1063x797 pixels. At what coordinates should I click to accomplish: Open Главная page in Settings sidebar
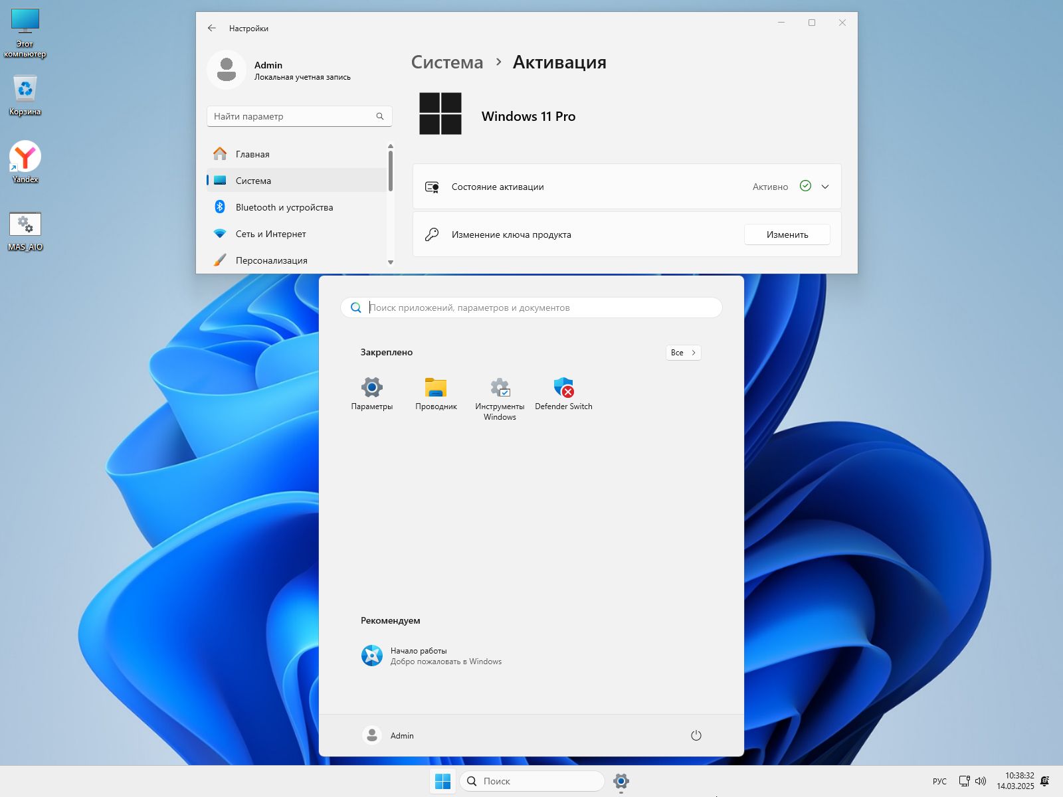tap(296, 154)
